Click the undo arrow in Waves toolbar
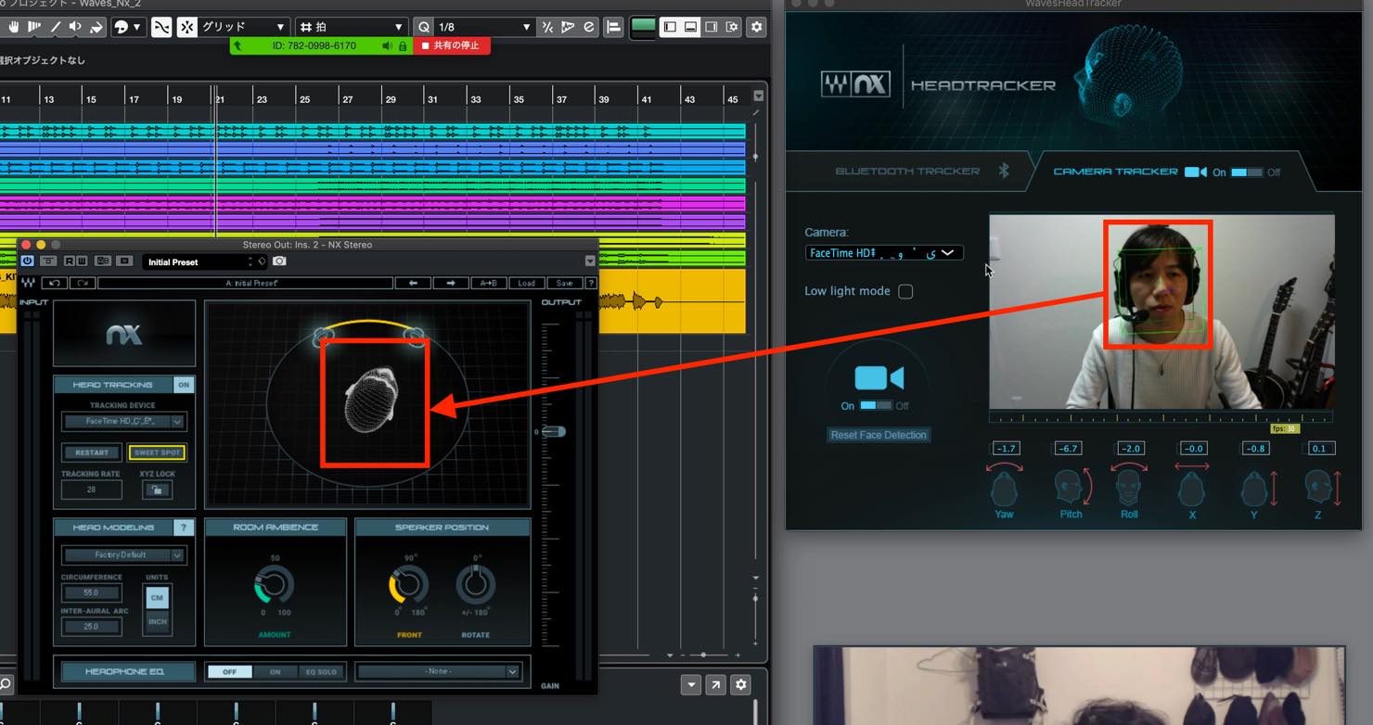Viewport: 1373px width, 725px height. tap(55, 283)
